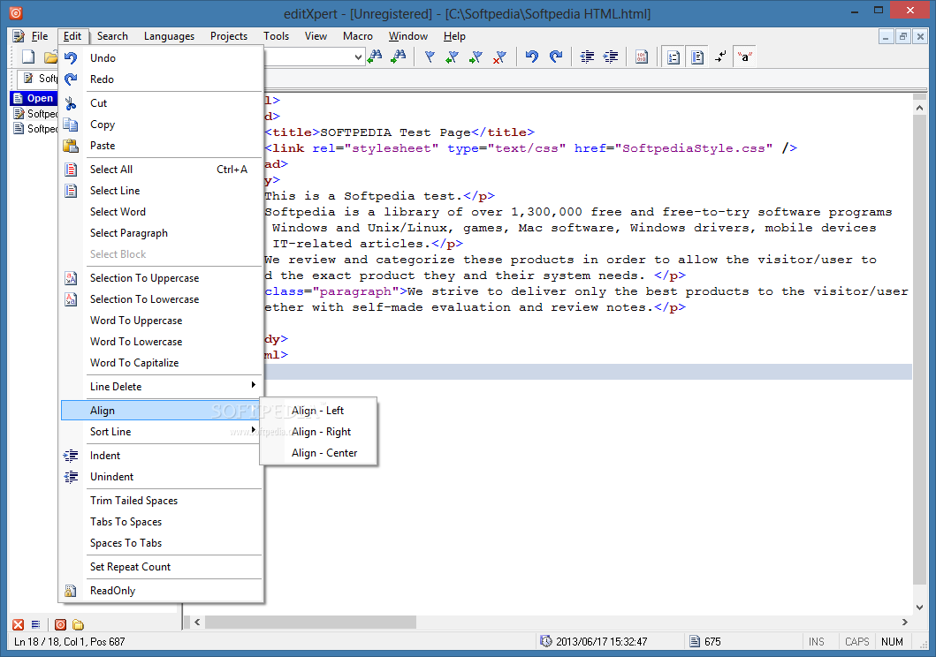Click Indent in the Edit menu

point(161,455)
